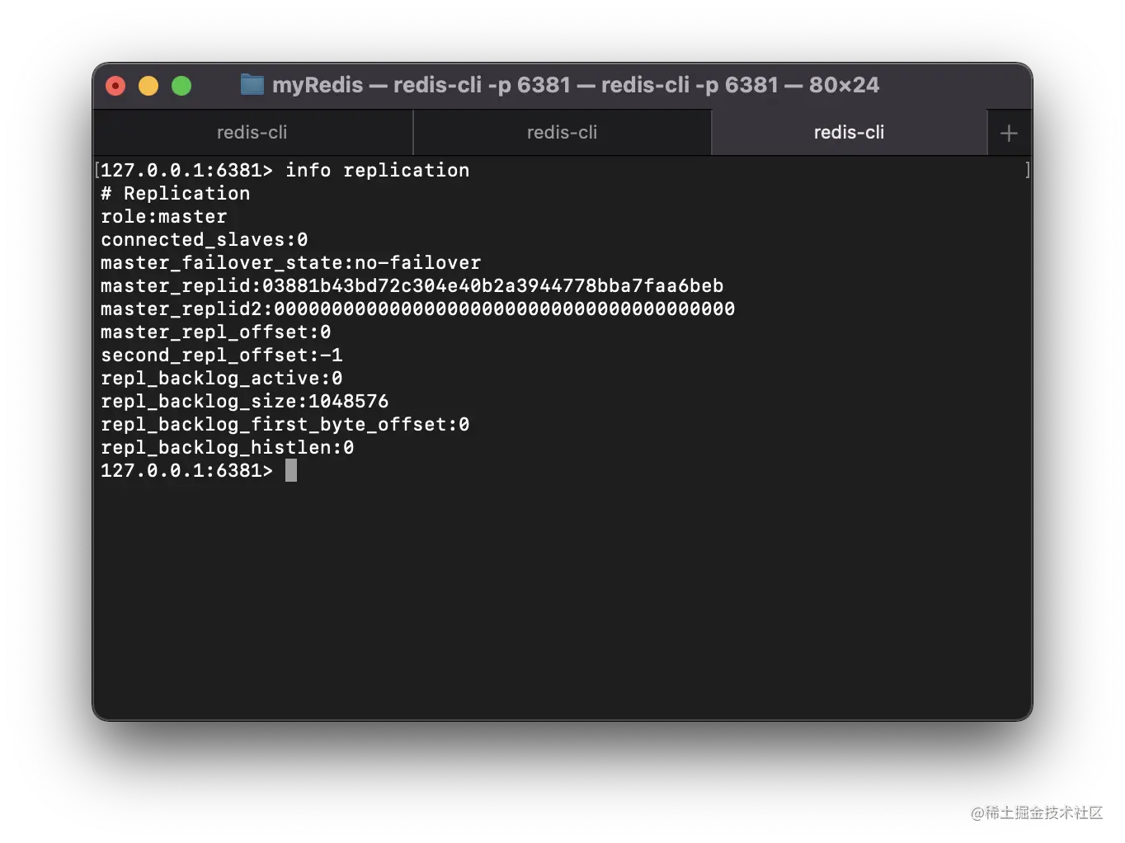Maximize terminal window with green button

[181, 86]
